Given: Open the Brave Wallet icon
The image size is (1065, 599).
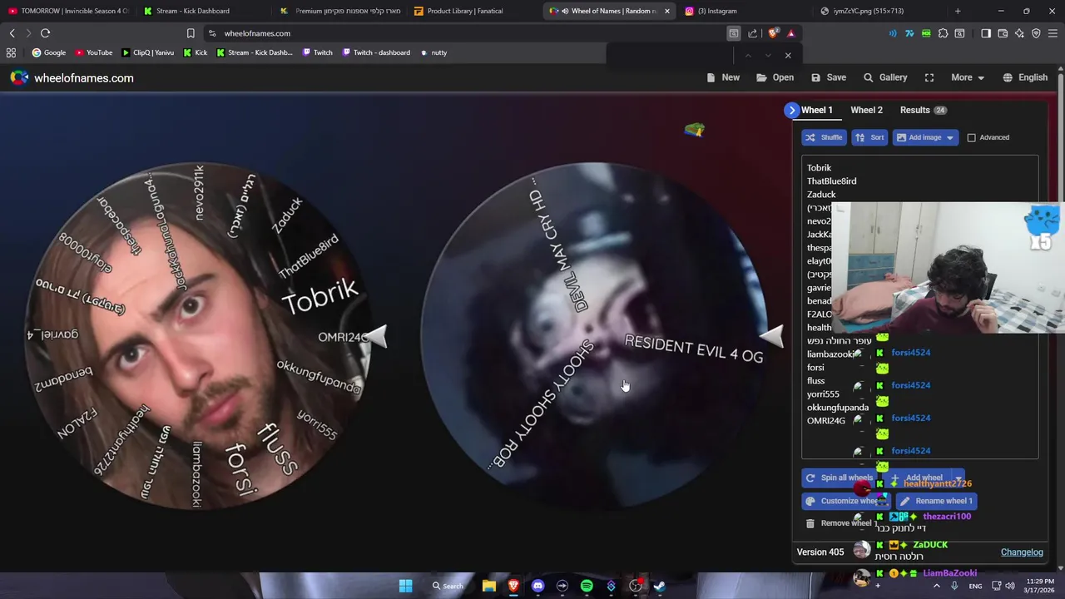Looking at the screenshot, I should [x=1003, y=33].
